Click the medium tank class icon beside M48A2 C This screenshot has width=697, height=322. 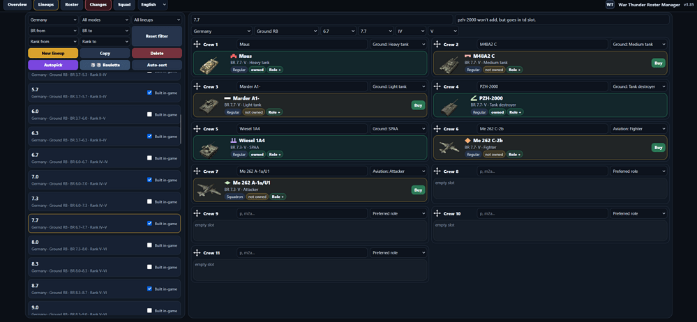point(467,56)
